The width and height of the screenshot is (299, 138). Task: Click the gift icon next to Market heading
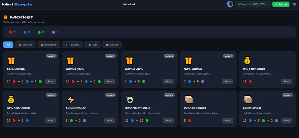(x=6, y=17)
